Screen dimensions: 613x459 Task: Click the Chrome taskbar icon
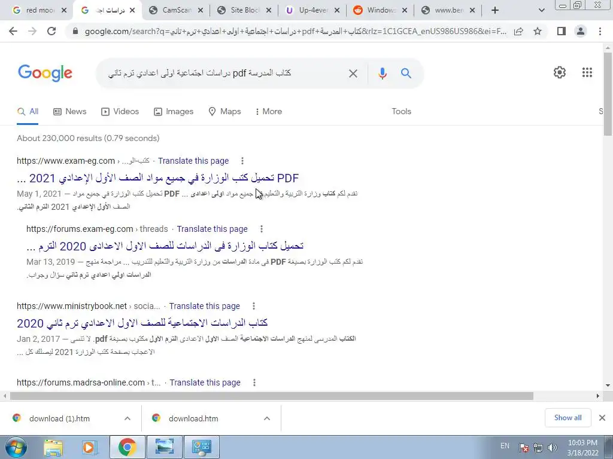point(128,447)
